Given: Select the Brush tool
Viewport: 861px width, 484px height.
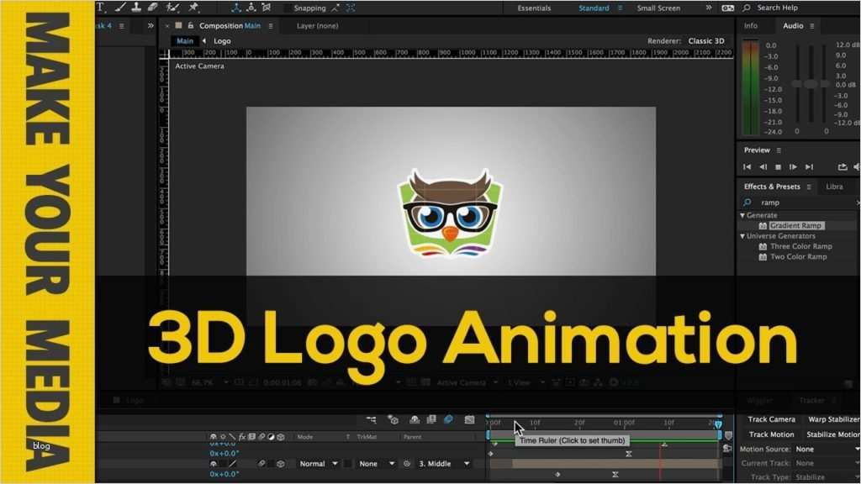Looking at the screenshot, I should pos(119,7).
